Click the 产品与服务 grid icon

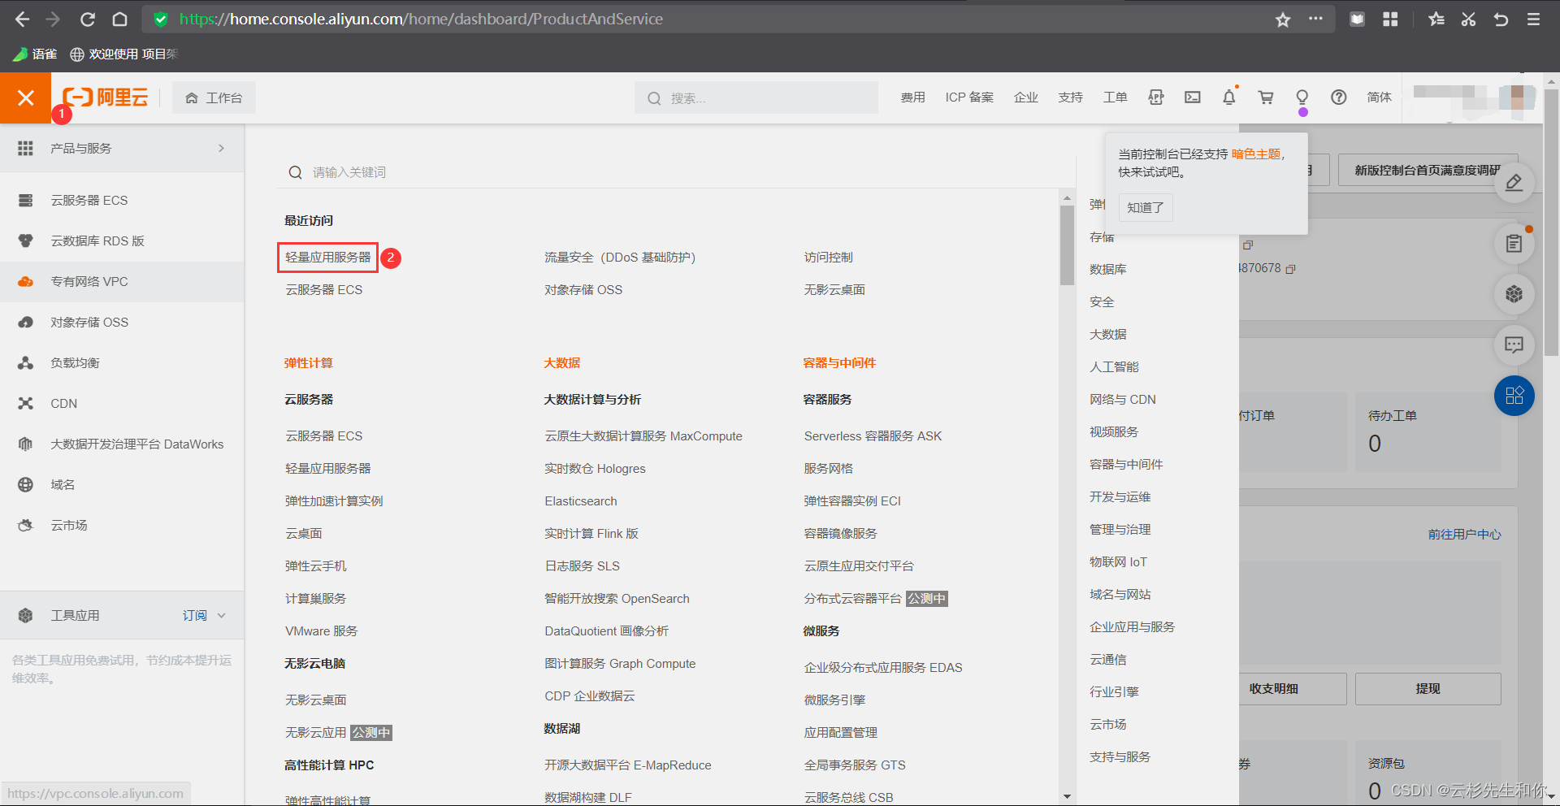coord(26,148)
